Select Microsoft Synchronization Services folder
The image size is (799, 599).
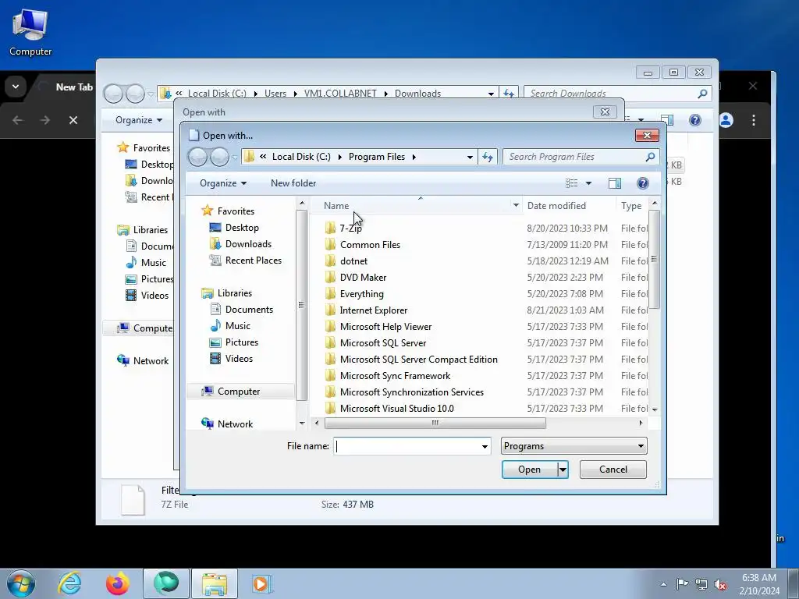[x=412, y=392]
